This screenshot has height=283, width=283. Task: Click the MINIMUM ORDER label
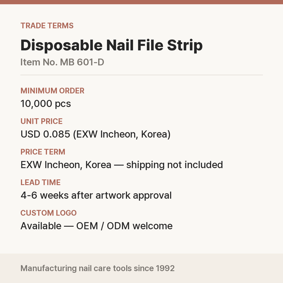(x=52, y=91)
